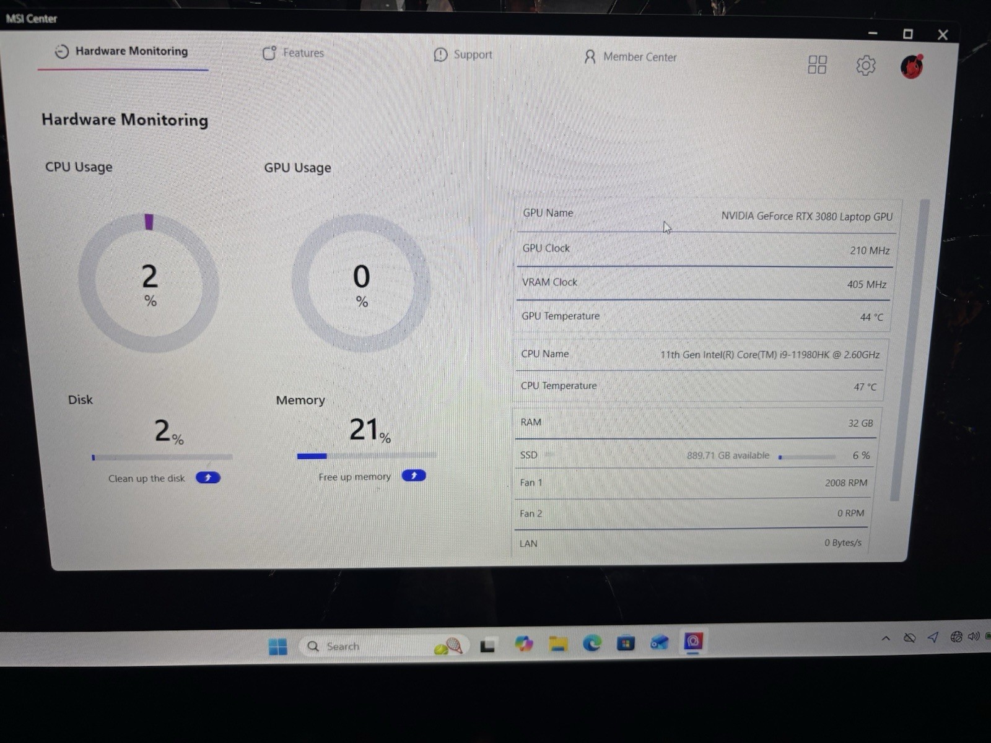Click the VRAM Clock value 405 MHz
The image size is (991, 743).
click(867, 285)
